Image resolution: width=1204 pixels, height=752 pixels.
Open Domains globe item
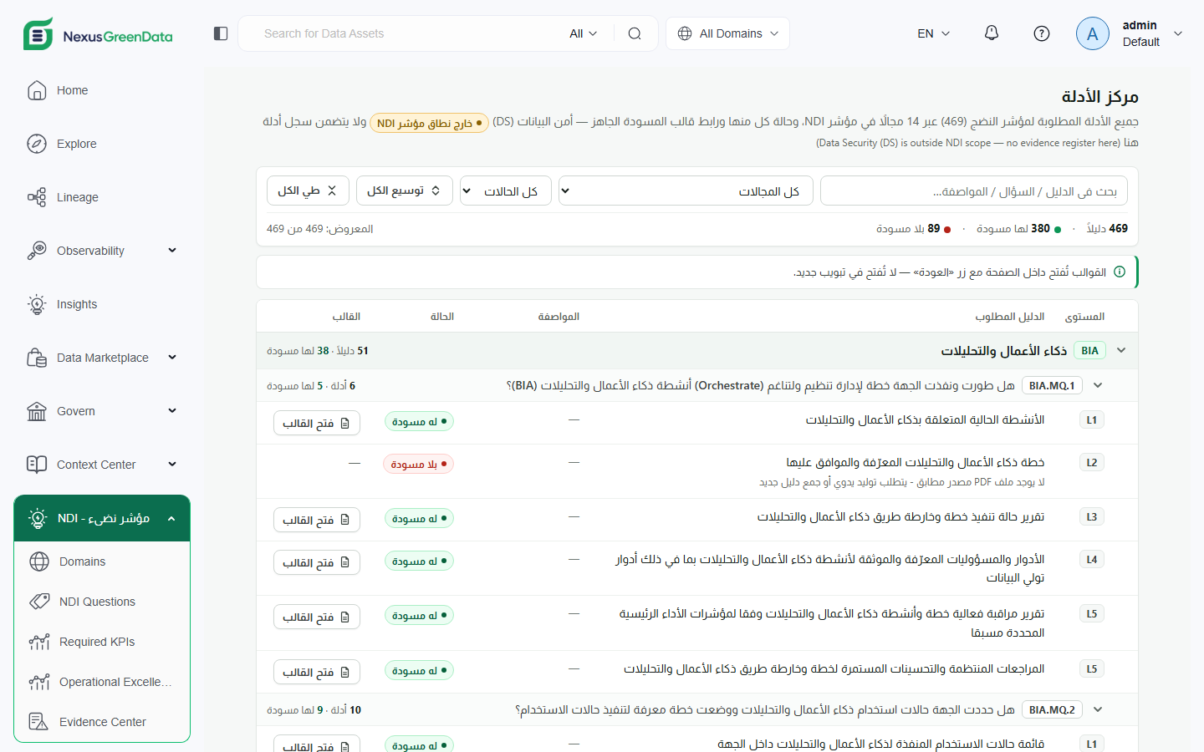(102, 561)
